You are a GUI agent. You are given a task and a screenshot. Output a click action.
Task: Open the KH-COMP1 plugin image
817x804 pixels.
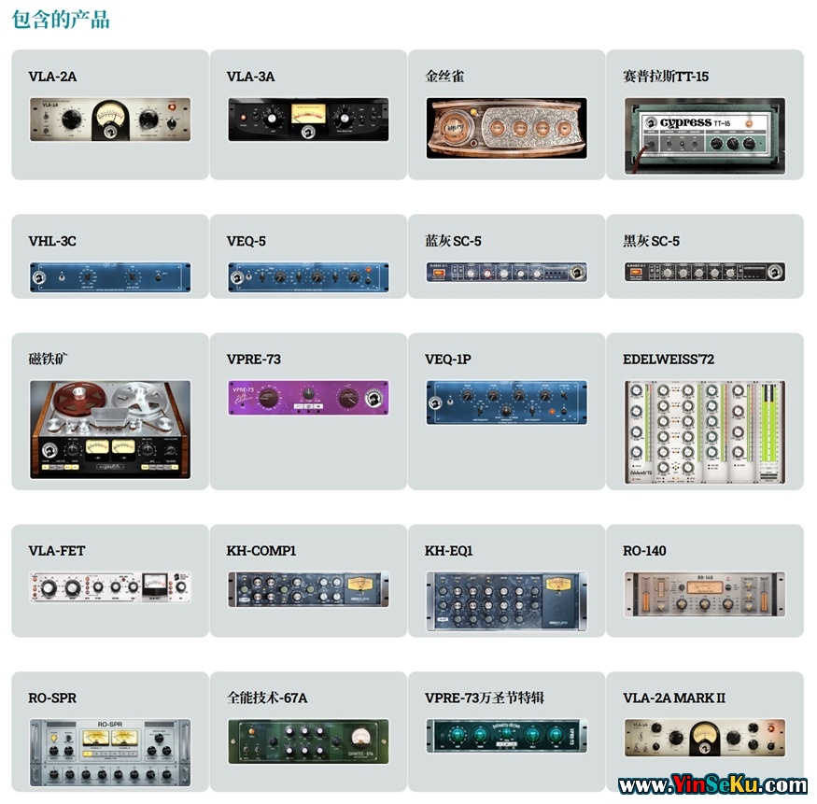(308, 591)
